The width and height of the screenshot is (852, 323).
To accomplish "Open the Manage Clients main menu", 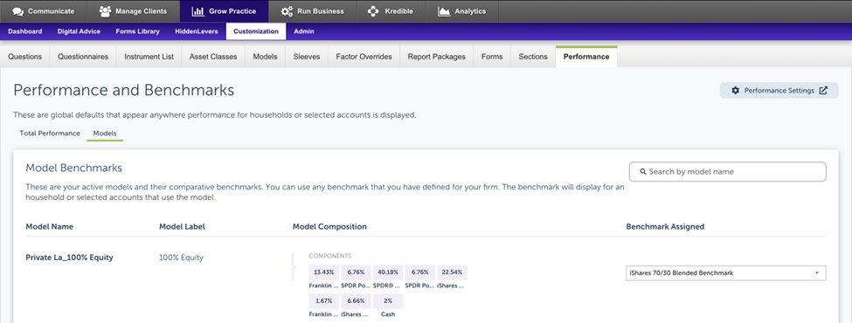I will pyautogui.click(x=135, y=11).
